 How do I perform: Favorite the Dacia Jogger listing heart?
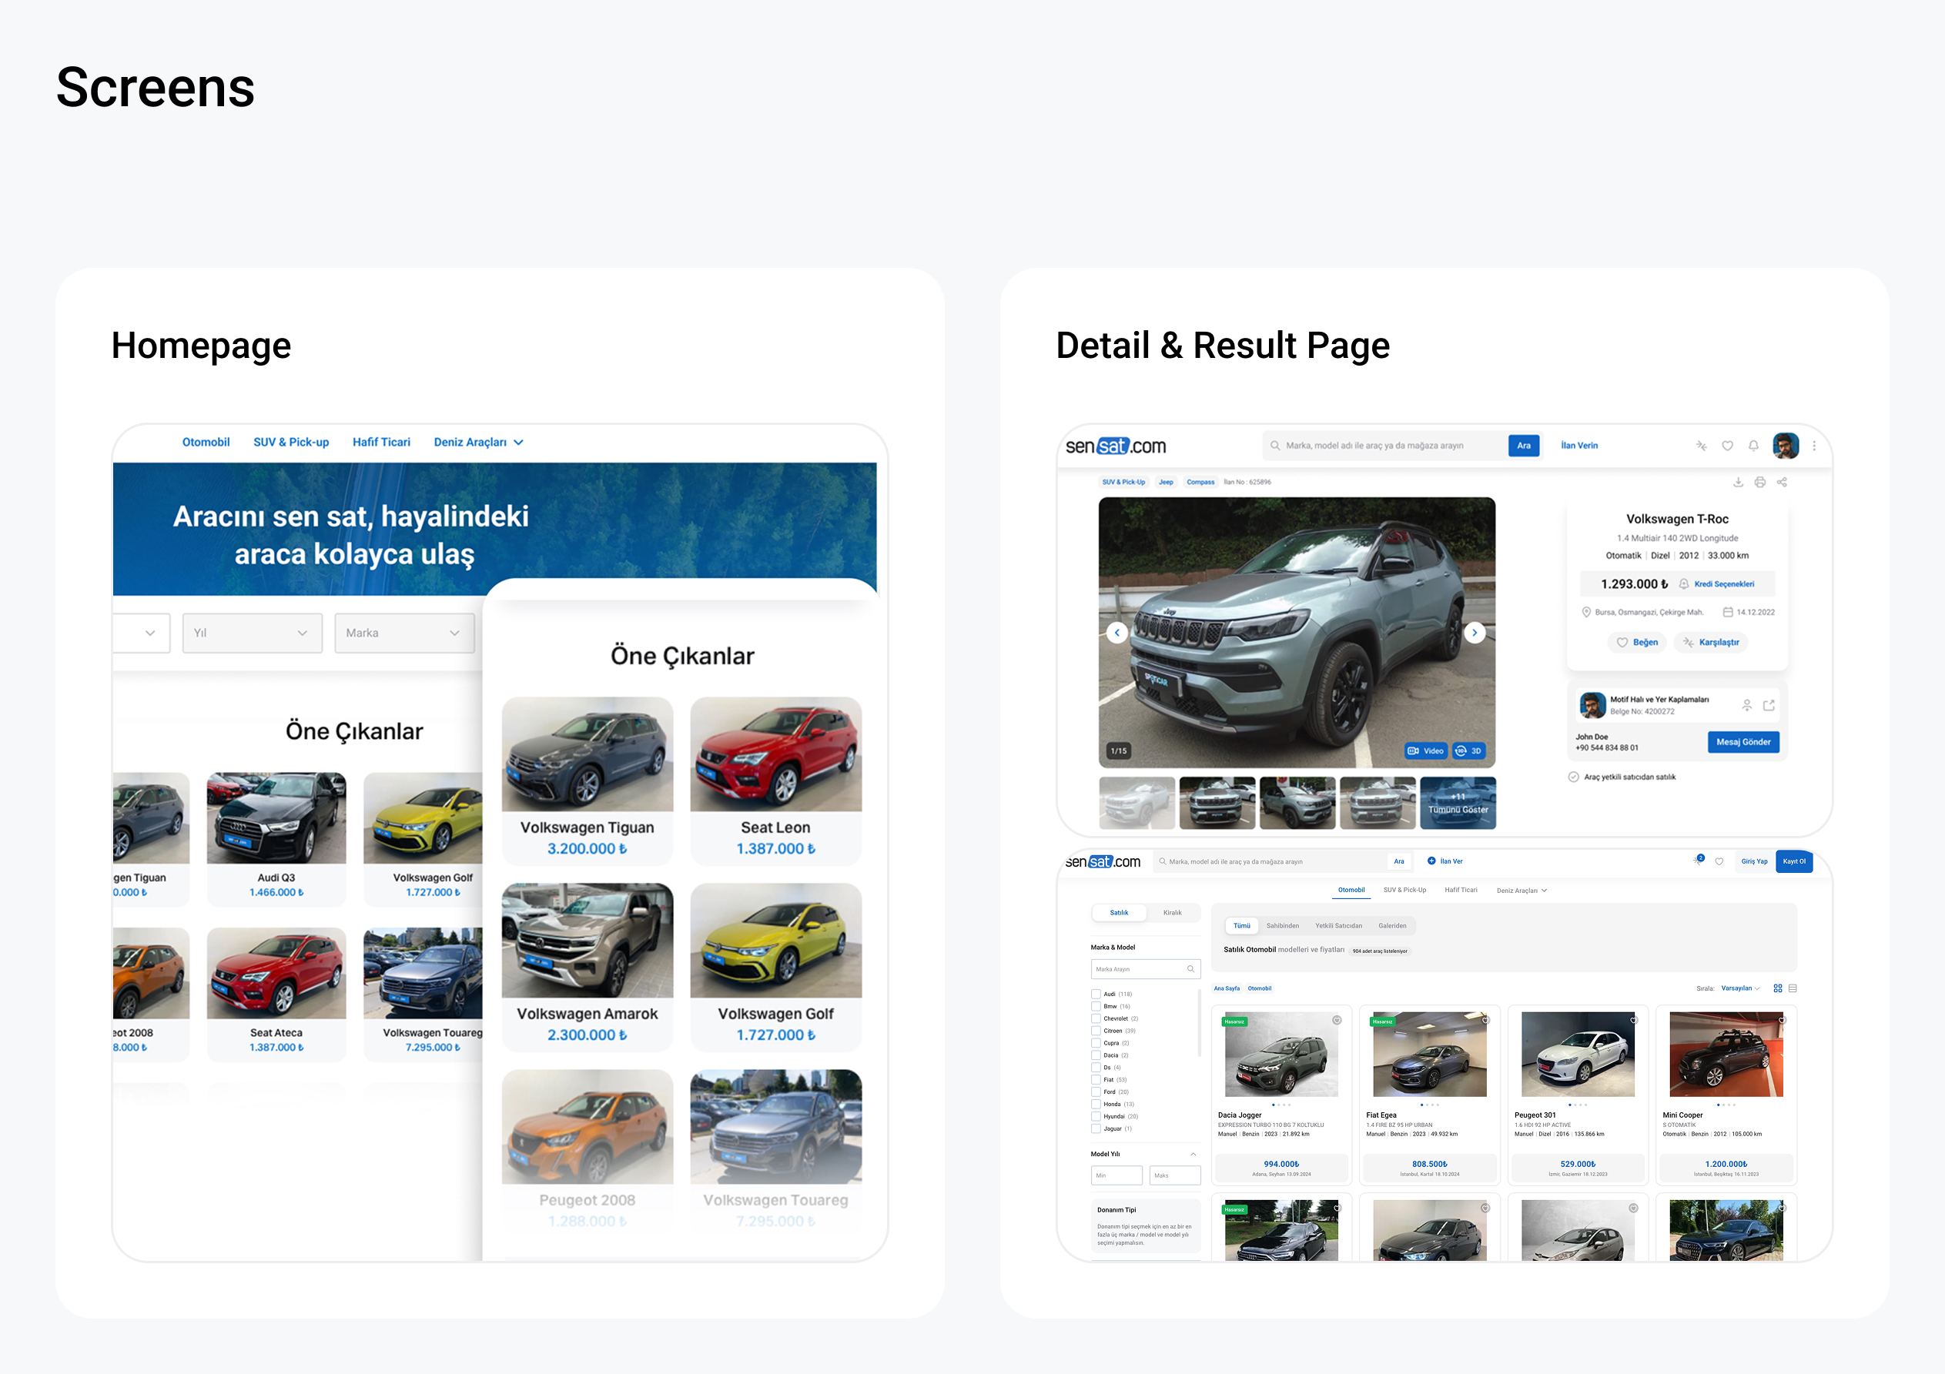tap(1337, 1020)
